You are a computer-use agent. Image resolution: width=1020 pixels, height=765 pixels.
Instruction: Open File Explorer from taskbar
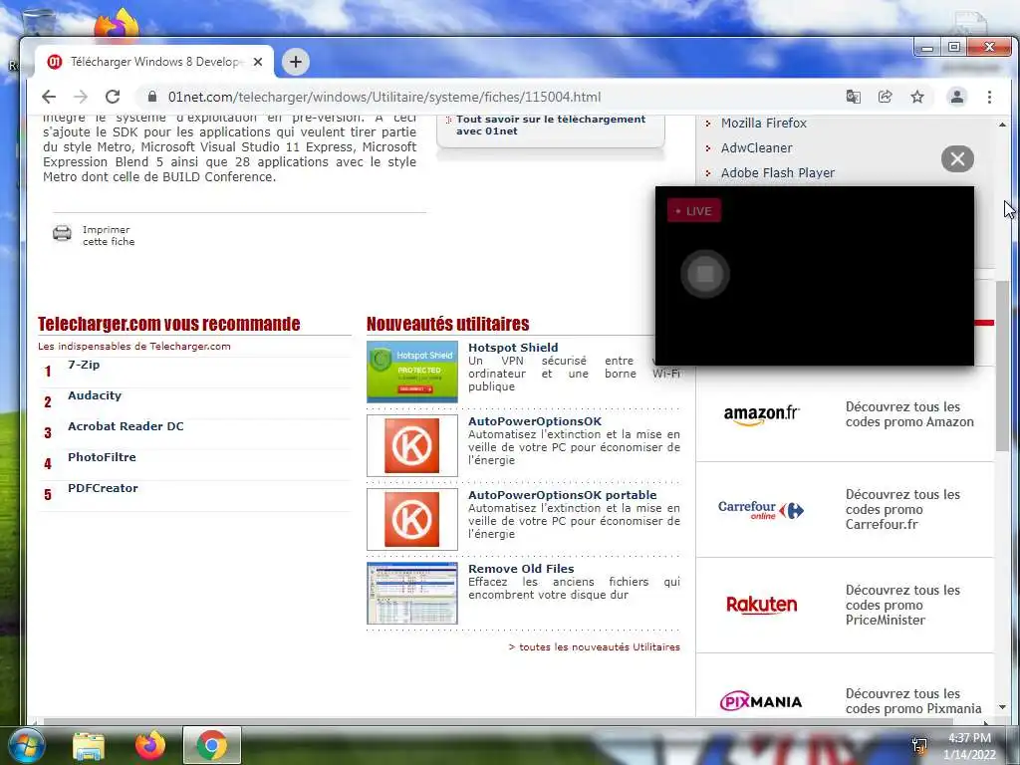(x=89, y=745)
